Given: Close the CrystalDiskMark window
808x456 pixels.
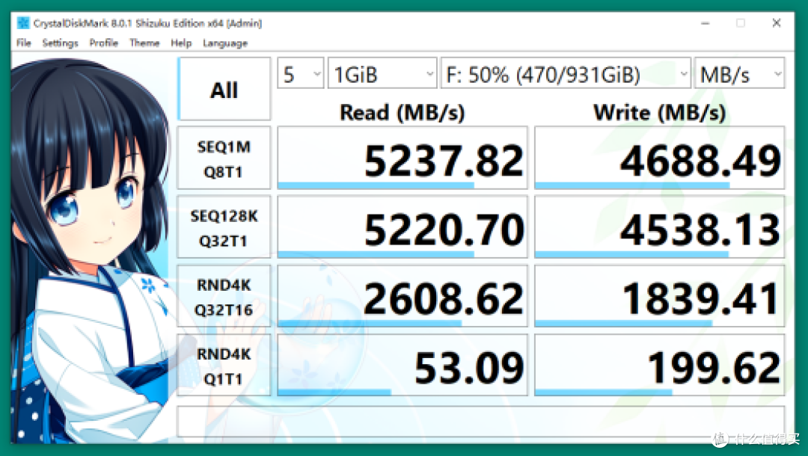Looking at the screenshot, I should (777, 23).
